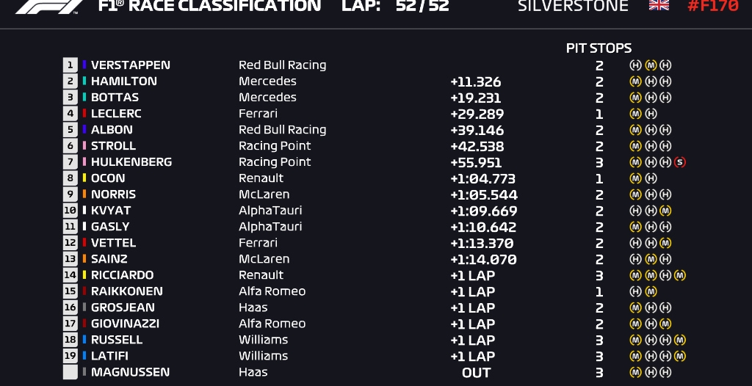Click Leclerc's hard tyre icon
The image size is (752, 386).
651,114
